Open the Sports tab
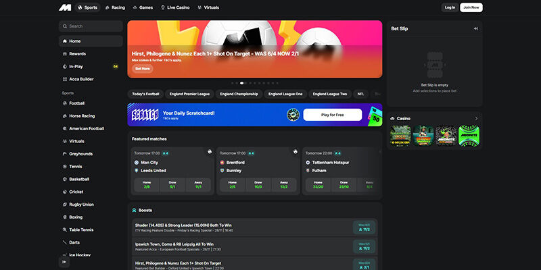This screenshot has width=541, height=270. click(x=88, y=7)
